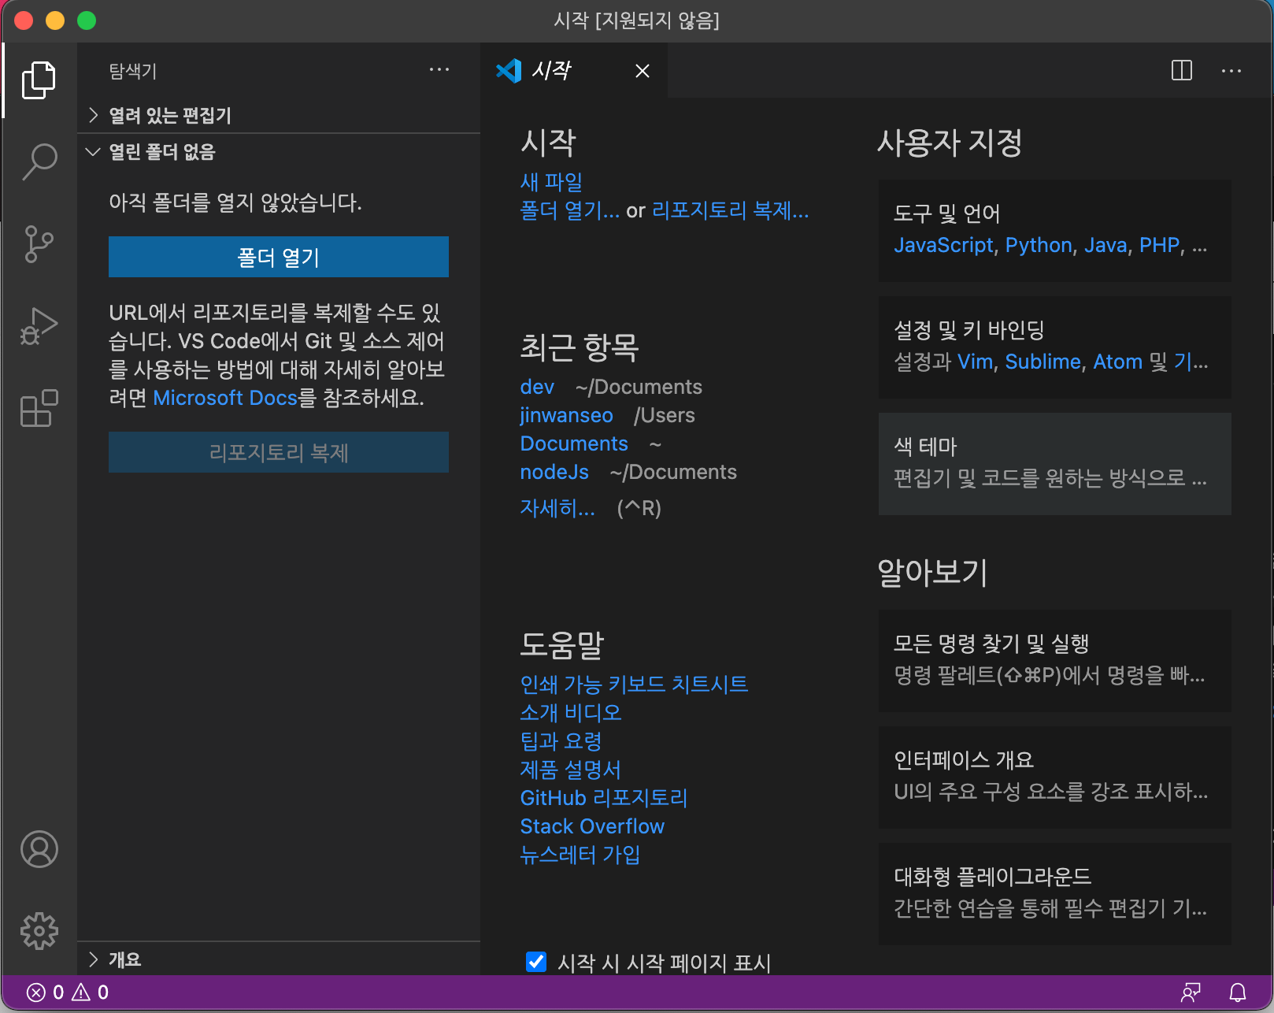Open the notifications bell icon
The height and width of the screenshot is (1013, 1274).
point(1238,992)
